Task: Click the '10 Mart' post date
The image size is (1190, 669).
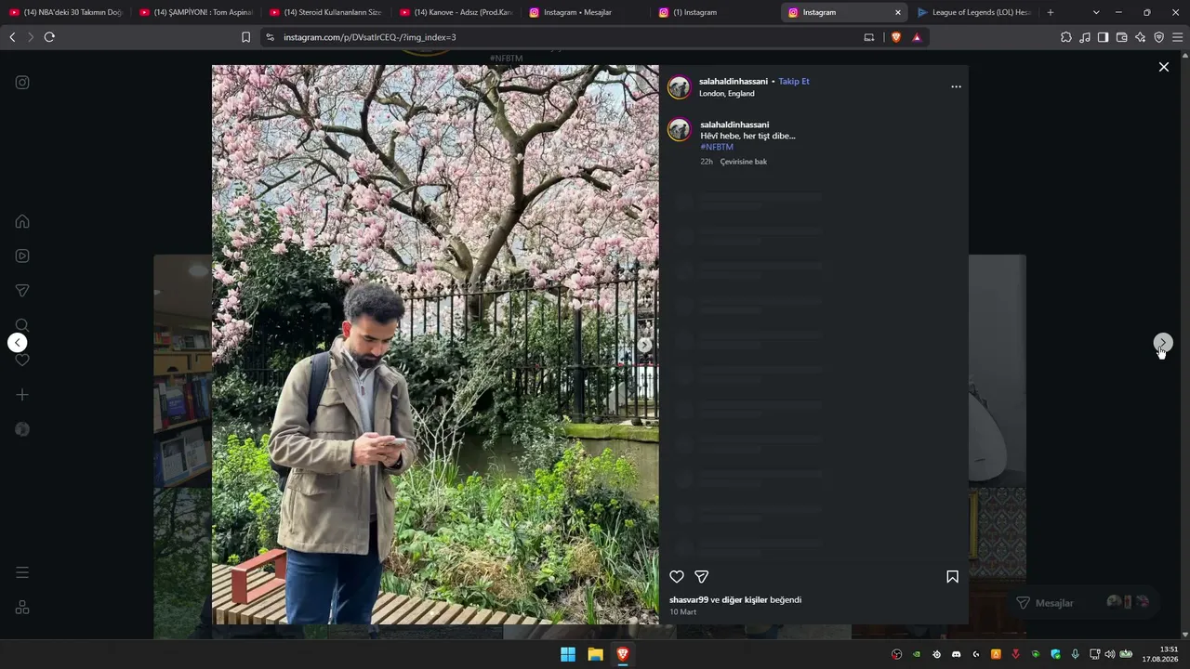Action: pos(682,612)
